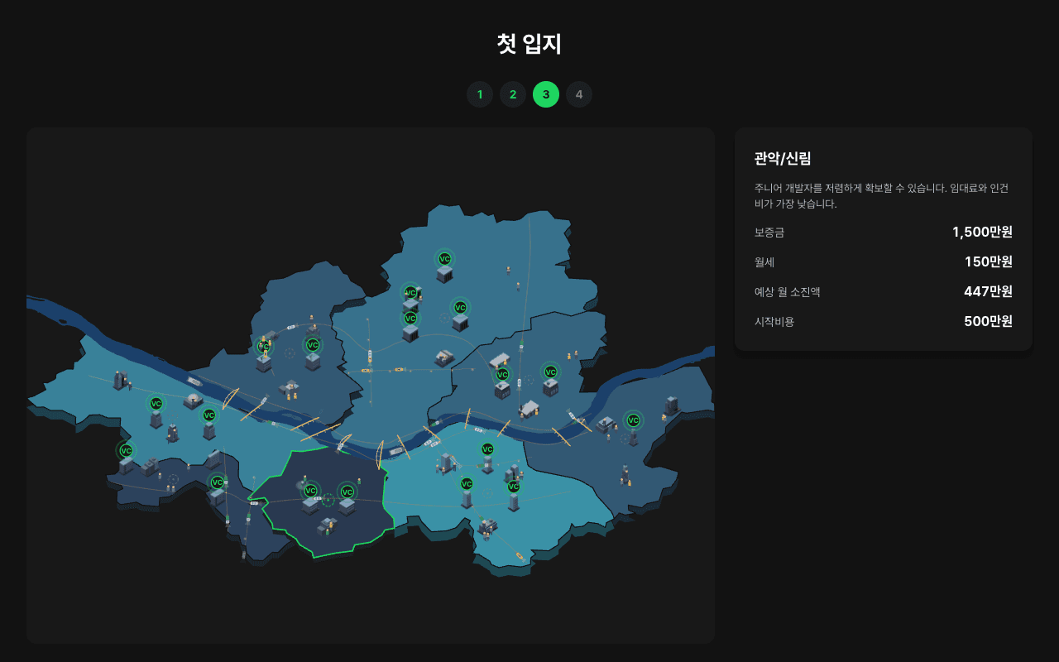
Task: Click the 500만원 starting cost value
Action: tap(988, 321)
